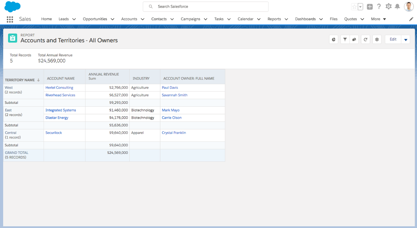Viewport: 417px width, 228px height.
Task: Click the pencil icon to personalize navigation
Action: coord(411,19)
